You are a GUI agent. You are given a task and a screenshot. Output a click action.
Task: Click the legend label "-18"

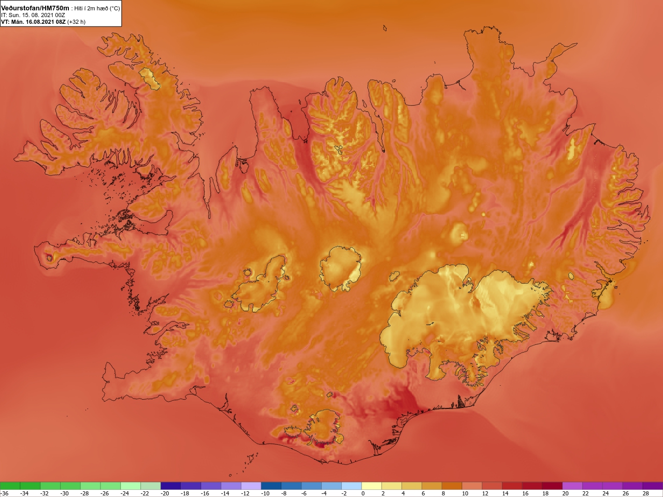[185, 493]
